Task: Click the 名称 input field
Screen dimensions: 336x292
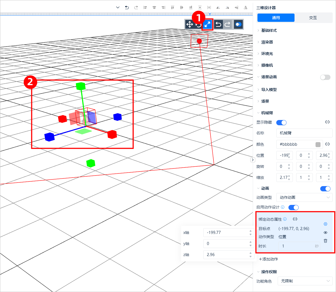Action: 304,133
